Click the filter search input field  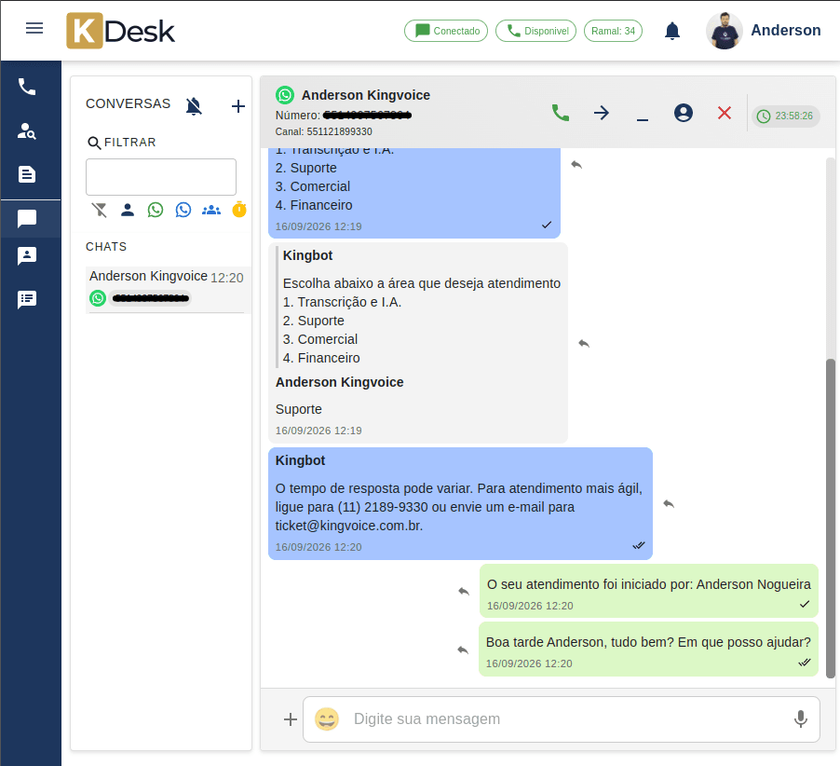[161, 177]
